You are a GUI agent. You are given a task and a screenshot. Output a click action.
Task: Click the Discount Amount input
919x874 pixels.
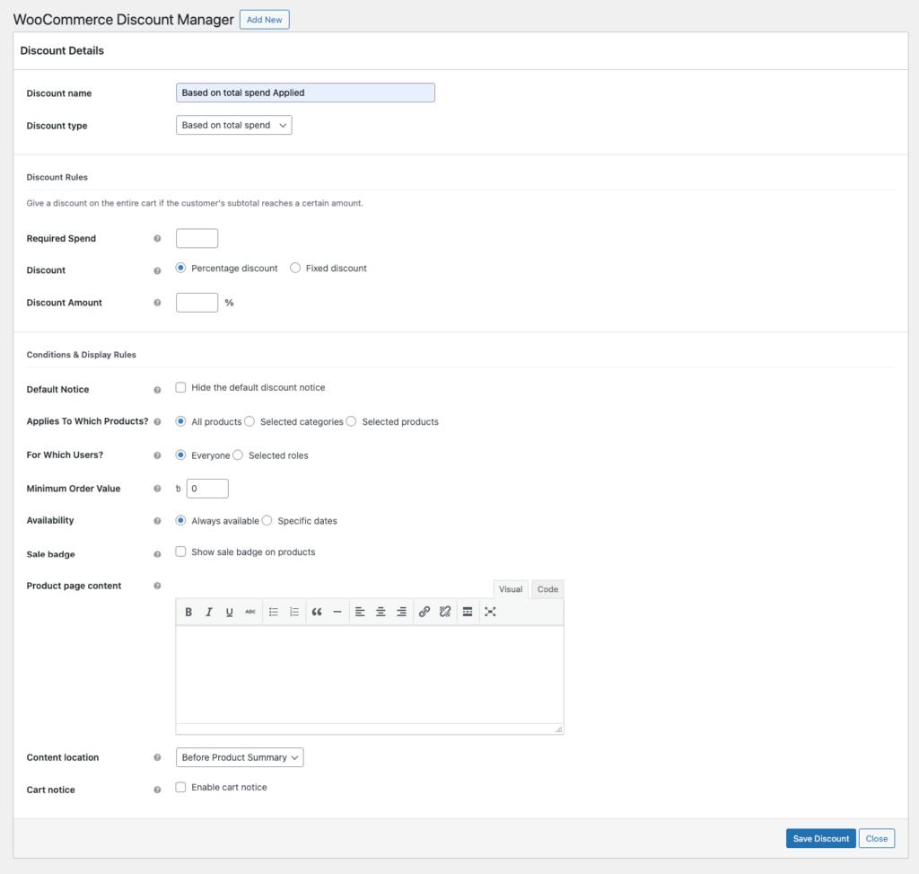click(x=197, y=303)
